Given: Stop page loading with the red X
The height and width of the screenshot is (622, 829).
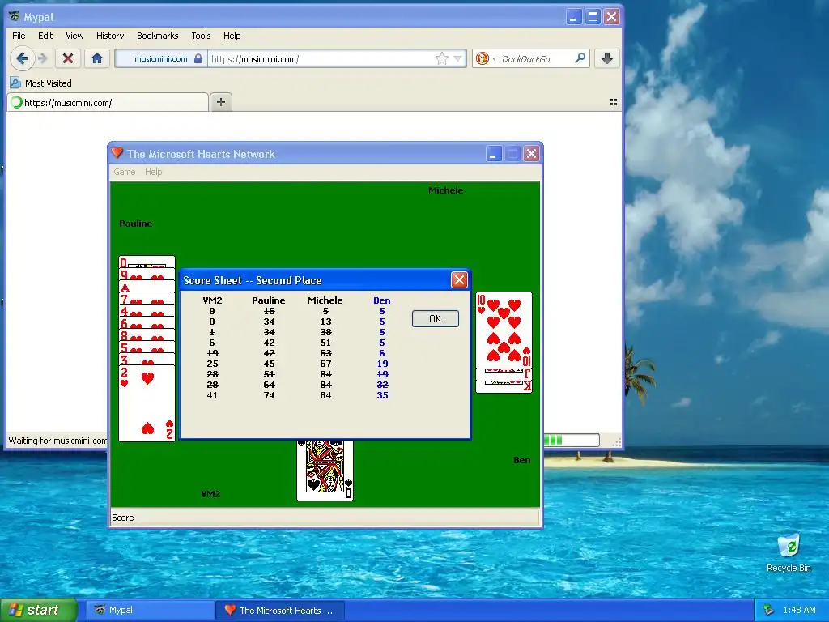Looking at the screenshot, I should point(68,58).
